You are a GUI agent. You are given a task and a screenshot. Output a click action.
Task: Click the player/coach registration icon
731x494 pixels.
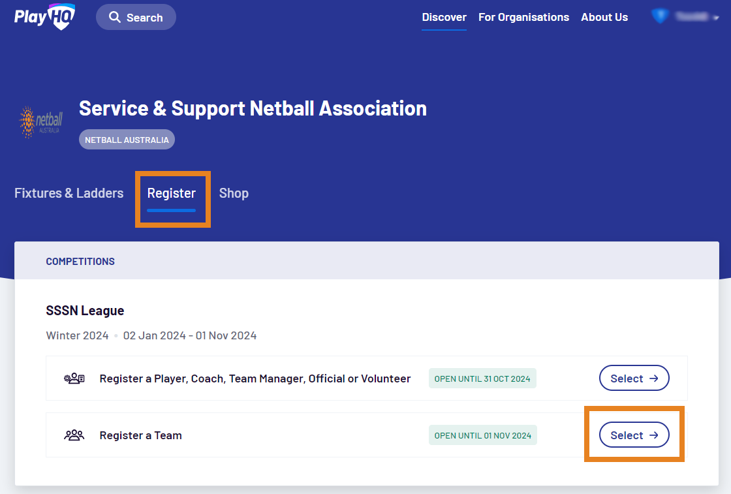click(74, 378)
